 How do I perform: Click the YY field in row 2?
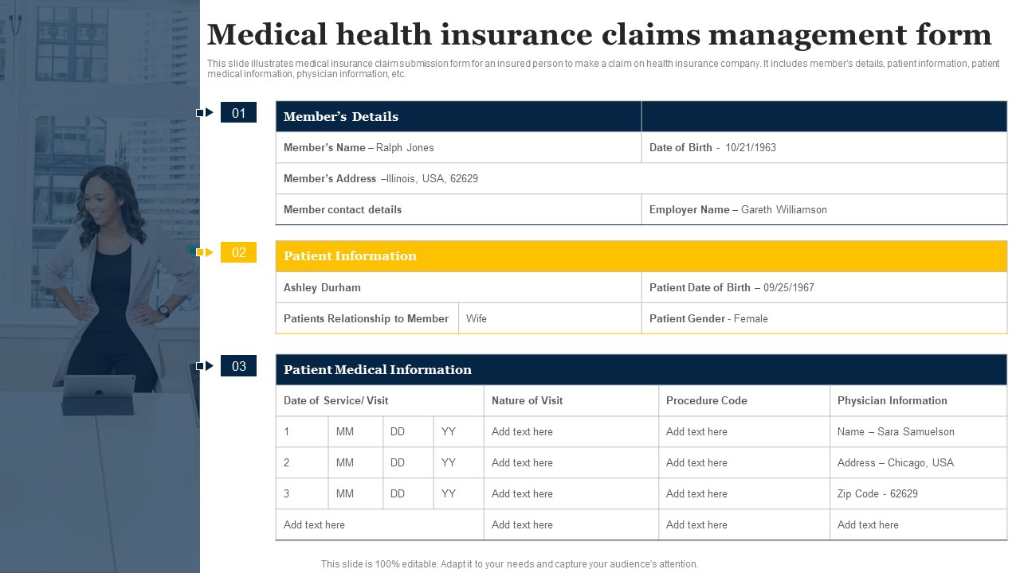[x=458, y=462]
